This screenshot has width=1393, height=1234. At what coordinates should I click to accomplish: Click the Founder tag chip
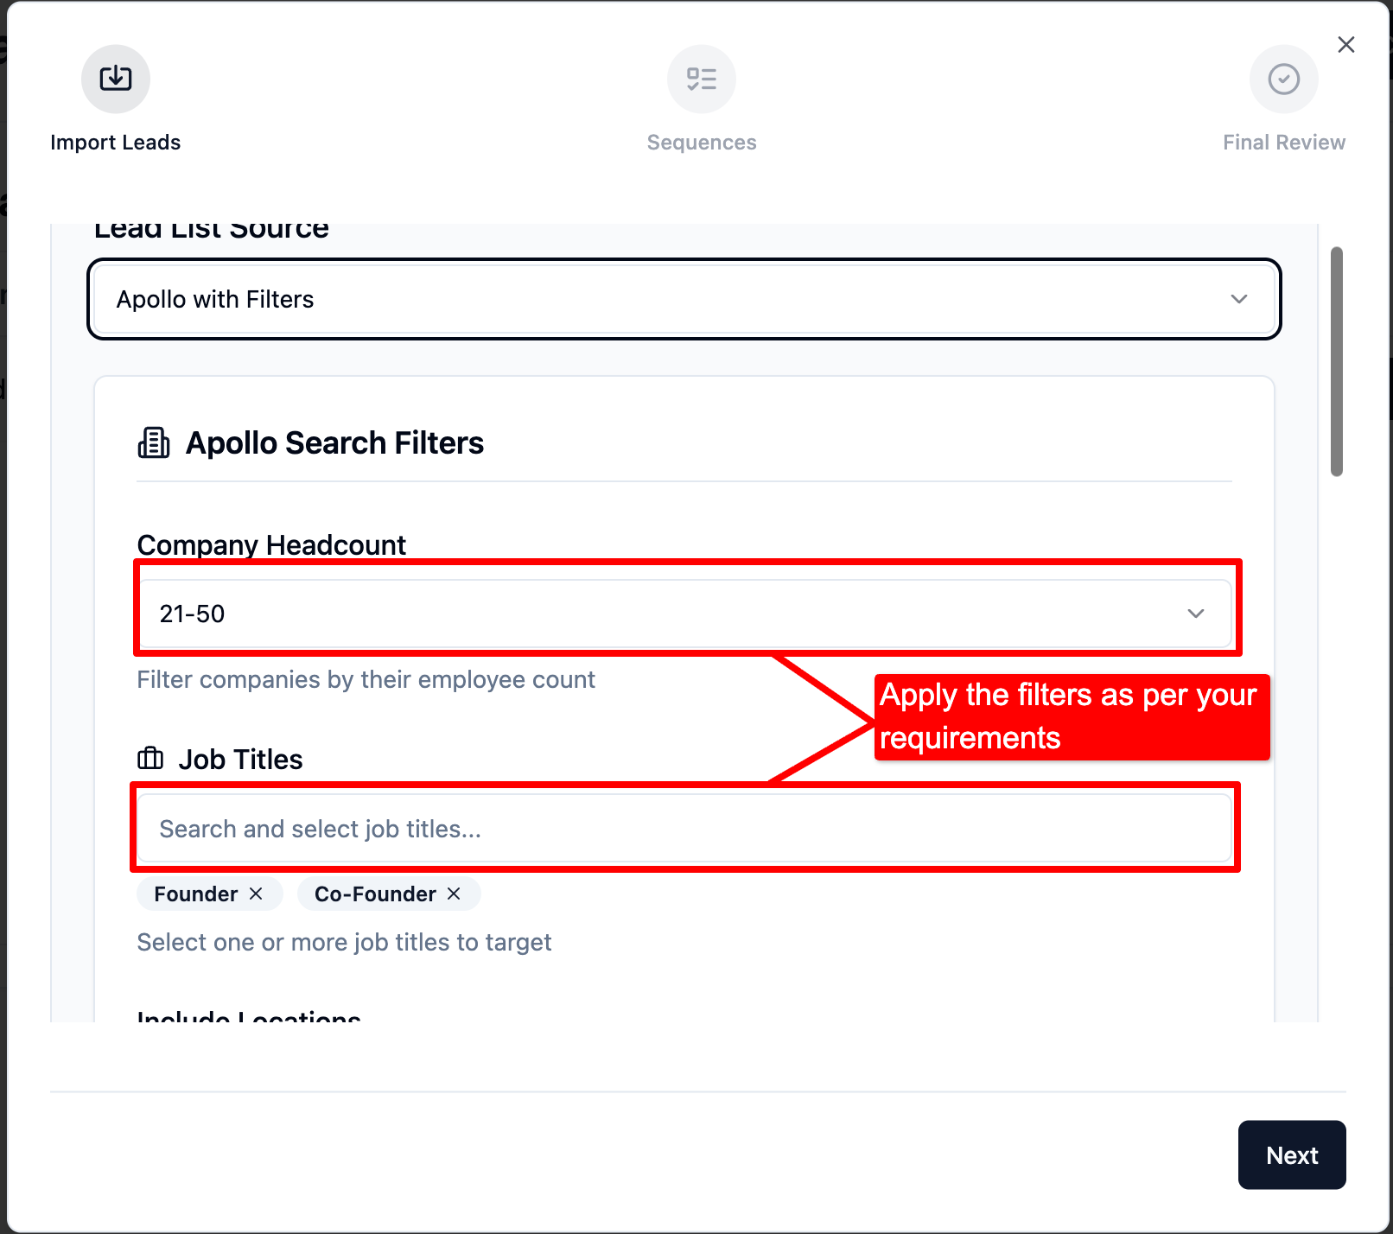[x=195, y=894]
